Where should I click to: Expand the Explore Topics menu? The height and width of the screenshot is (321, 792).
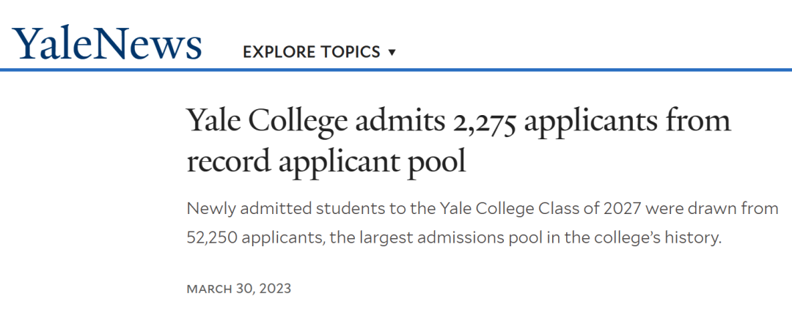point(319,52)
